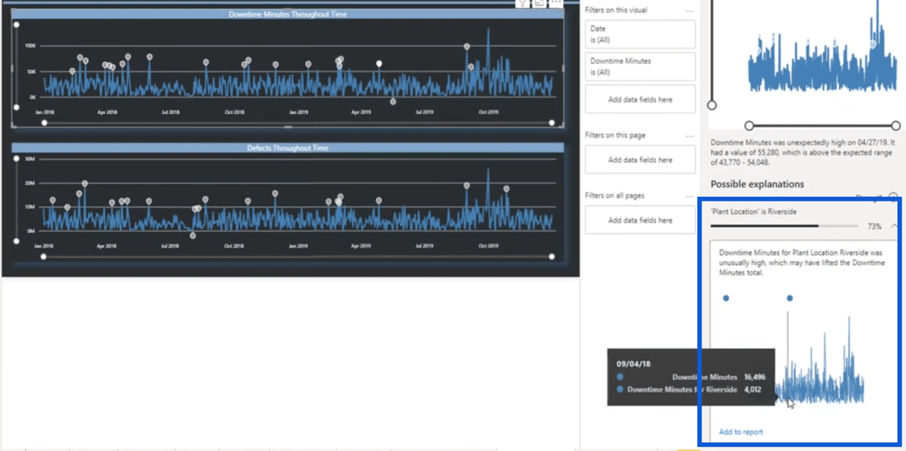
Task: Click the left handle of Defects chart's horizontal zoom slider
Action: pos(44,256)
